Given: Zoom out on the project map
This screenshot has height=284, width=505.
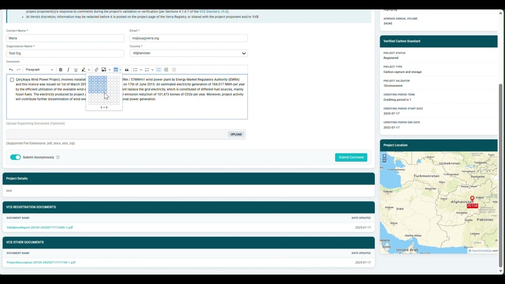Looking at the screenshot, I should coord(384,161).
